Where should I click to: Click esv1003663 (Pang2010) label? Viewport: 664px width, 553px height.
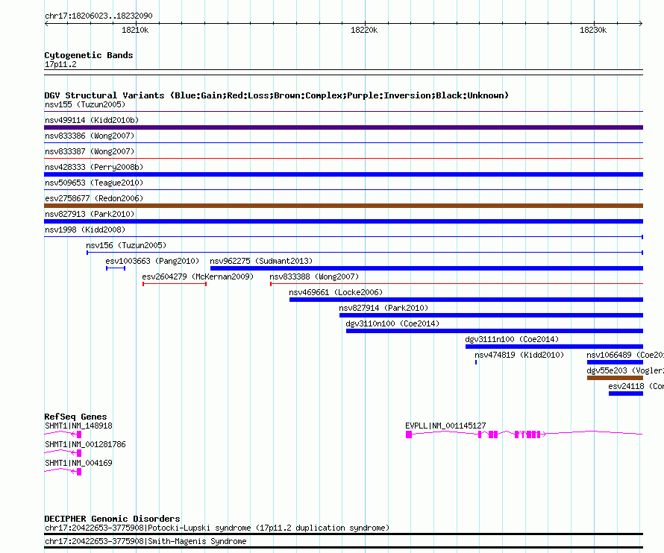point(152,261)
